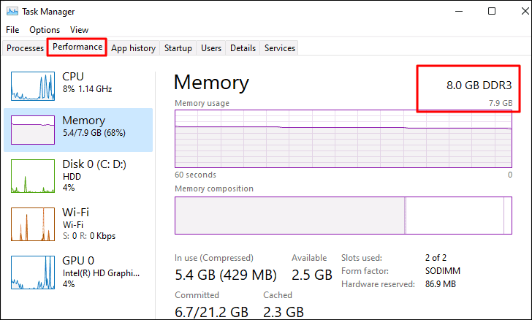
Task: Open the GPU 0 graph thumbnail
Action: [x=33, y=273]
